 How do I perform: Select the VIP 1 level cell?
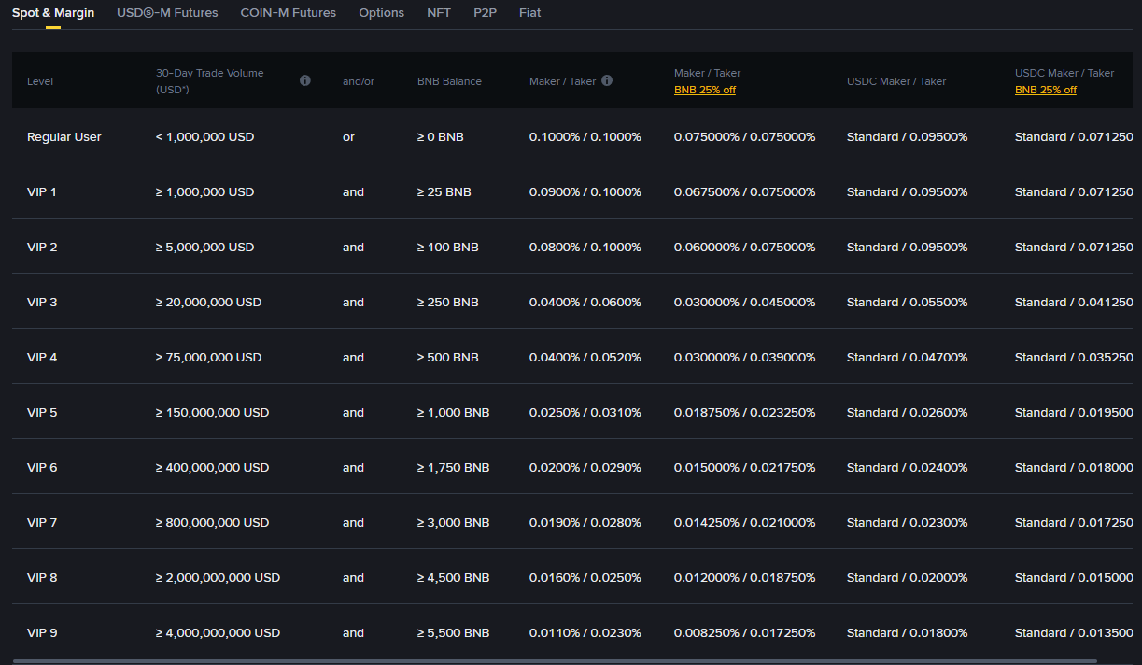coord(42,191)
